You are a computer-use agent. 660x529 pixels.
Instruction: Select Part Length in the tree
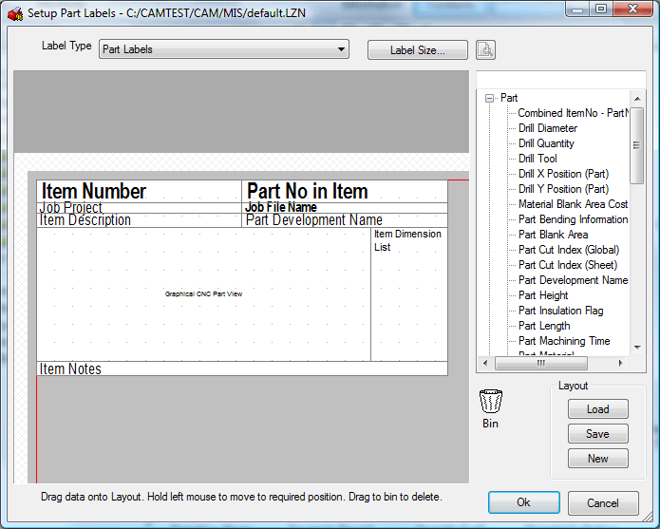click(544, 326)
